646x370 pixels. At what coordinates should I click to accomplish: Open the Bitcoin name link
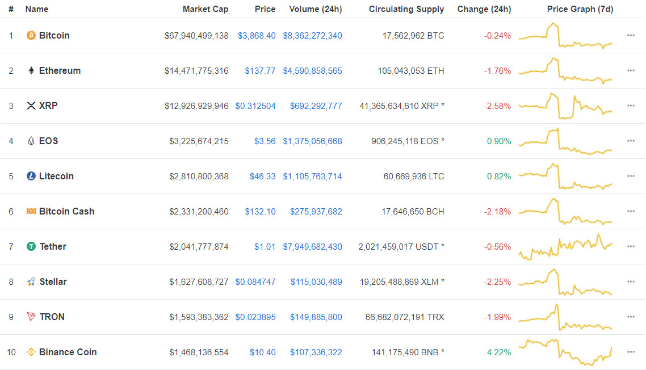point(54,35)
